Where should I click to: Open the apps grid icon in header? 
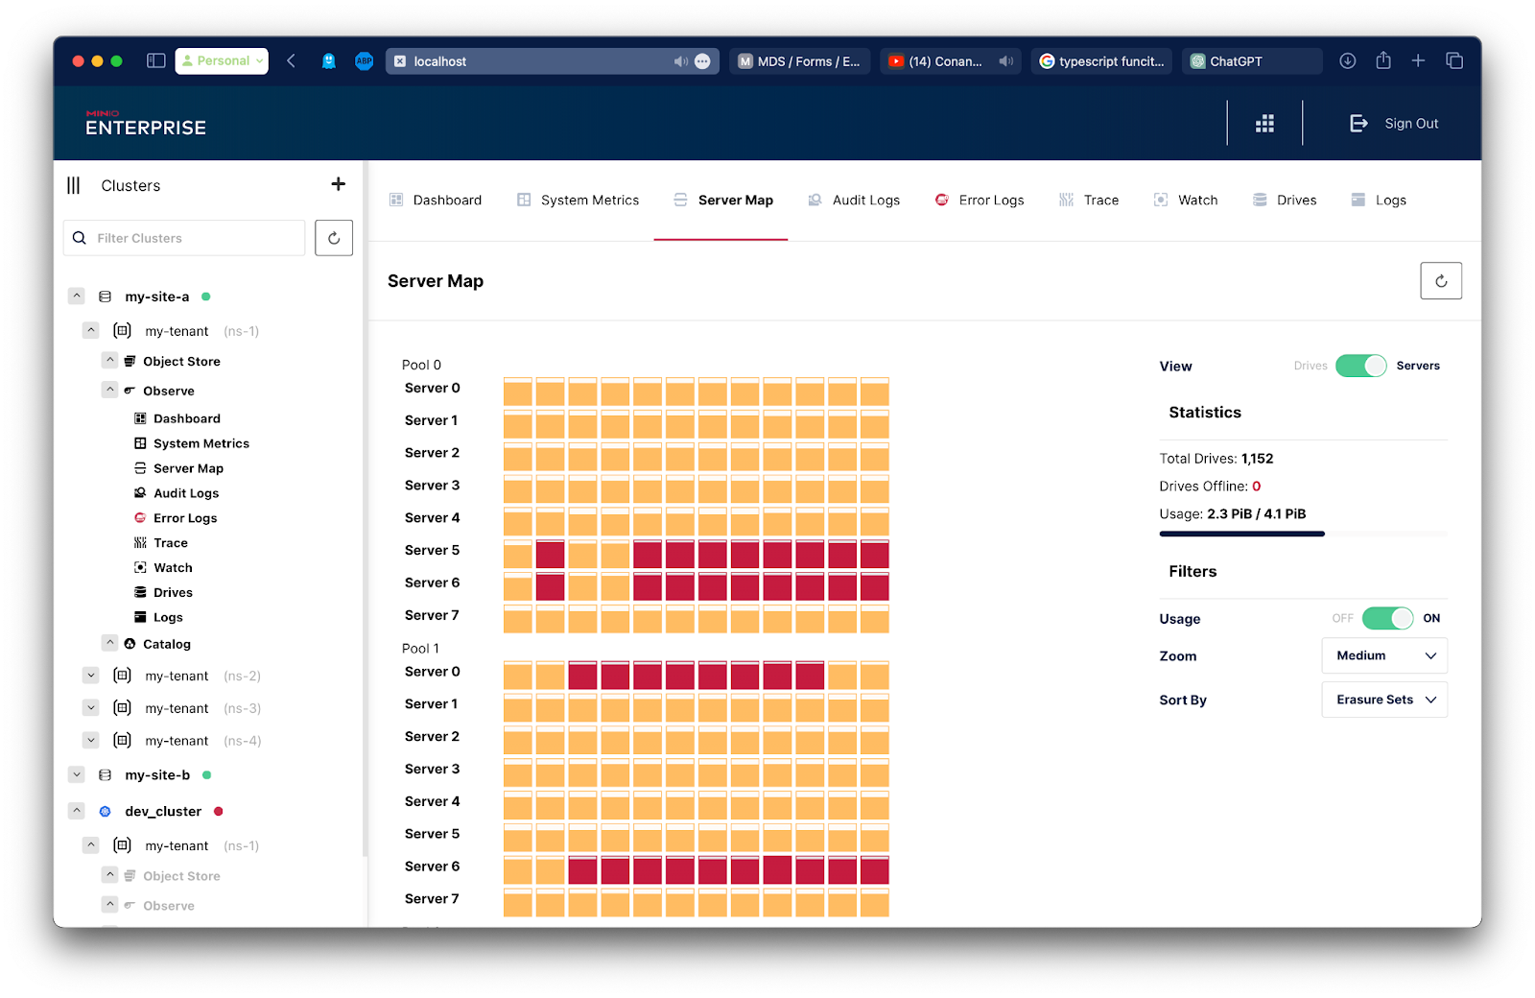point(1264,124)
